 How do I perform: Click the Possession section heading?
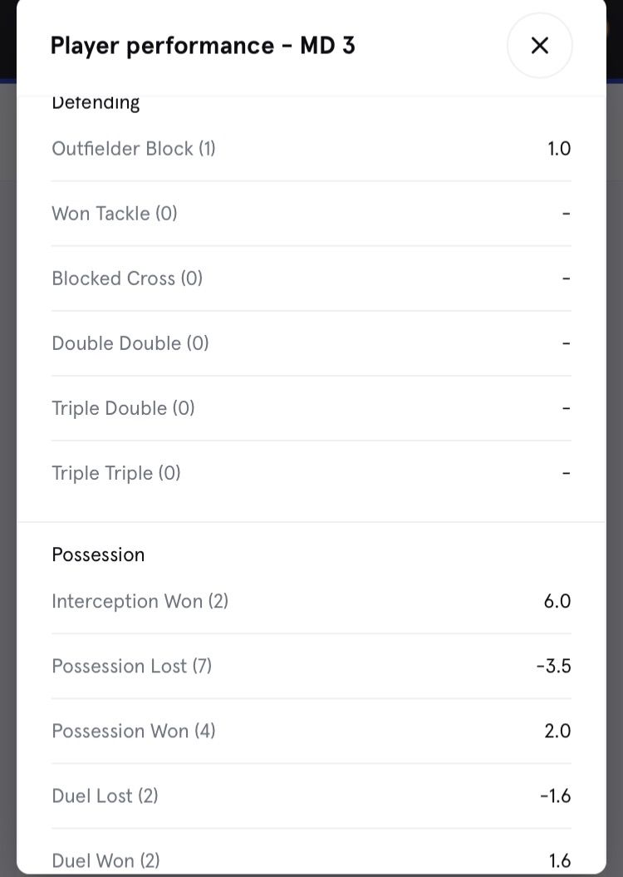[x=98, y=554]
